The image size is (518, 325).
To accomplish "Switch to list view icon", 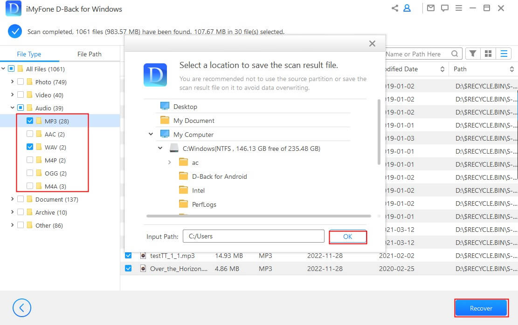I will 504,54.
